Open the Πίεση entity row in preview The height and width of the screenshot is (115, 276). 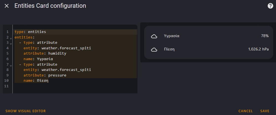pos(209,50)
